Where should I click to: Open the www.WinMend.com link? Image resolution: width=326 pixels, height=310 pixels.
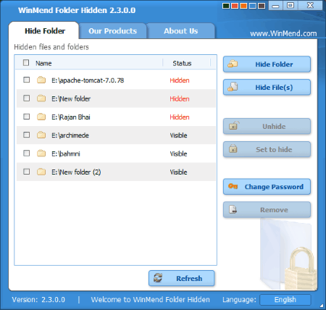click(x=283, y=33)
